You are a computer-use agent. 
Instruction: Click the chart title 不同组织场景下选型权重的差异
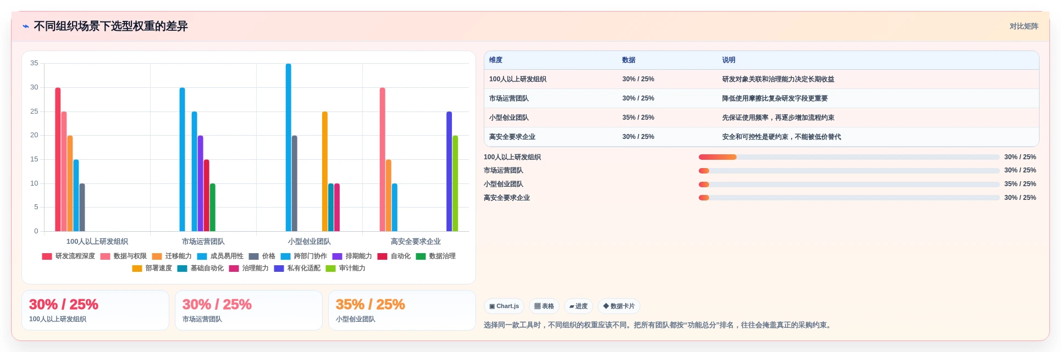coord(110,26)
